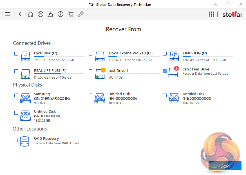The image size is (246, 175).
Task: Check the Samsung disk checkbox
Action: coord(16,95)
